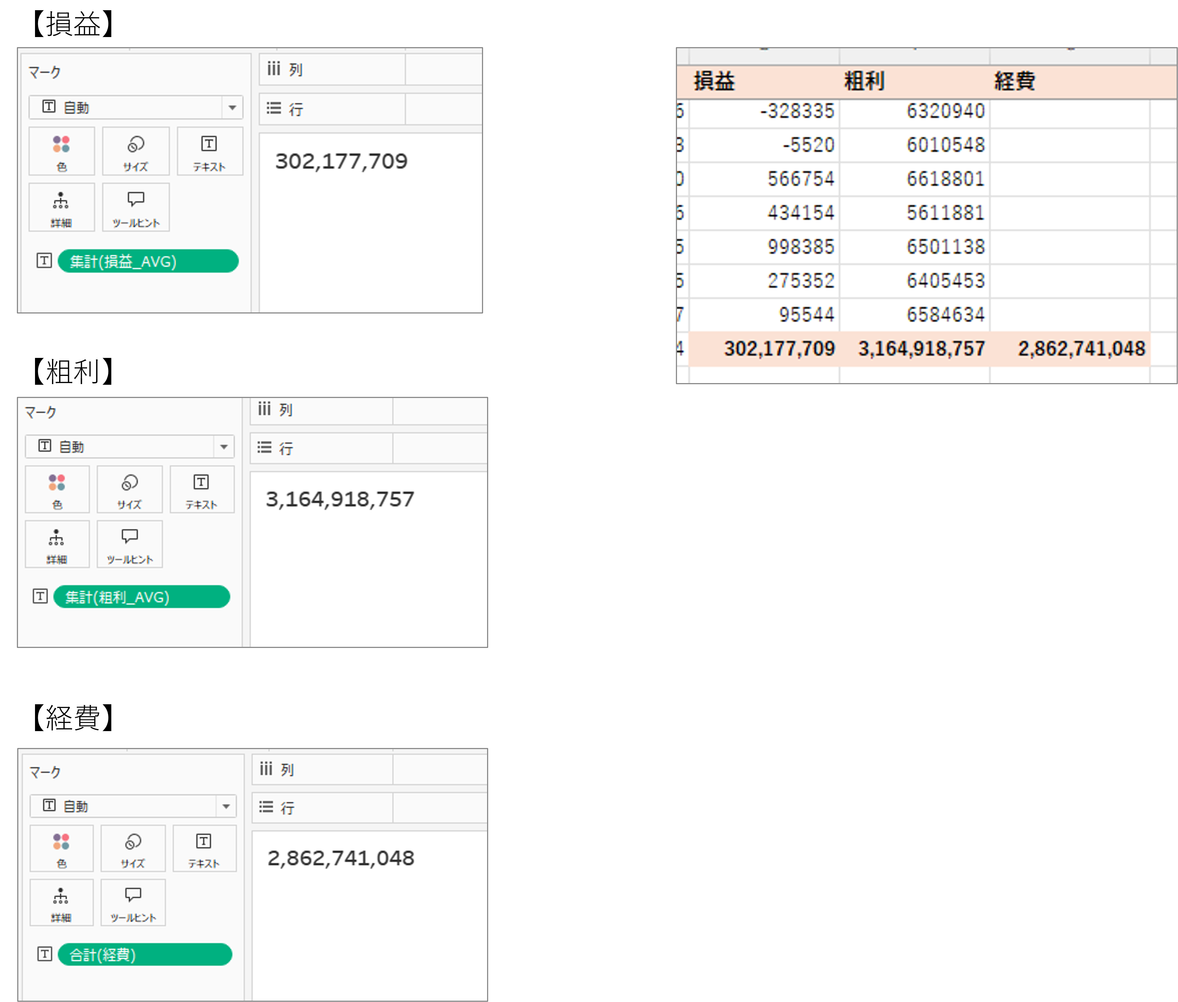Click the 3,164,918,757 value in 粗利 view
The width and height of the screenshot is (1178, 1002).
click(340, 499)
